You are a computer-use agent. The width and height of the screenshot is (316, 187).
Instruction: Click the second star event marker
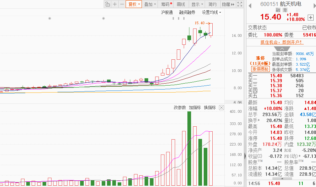pyautogui.click(x=103, y=19)
